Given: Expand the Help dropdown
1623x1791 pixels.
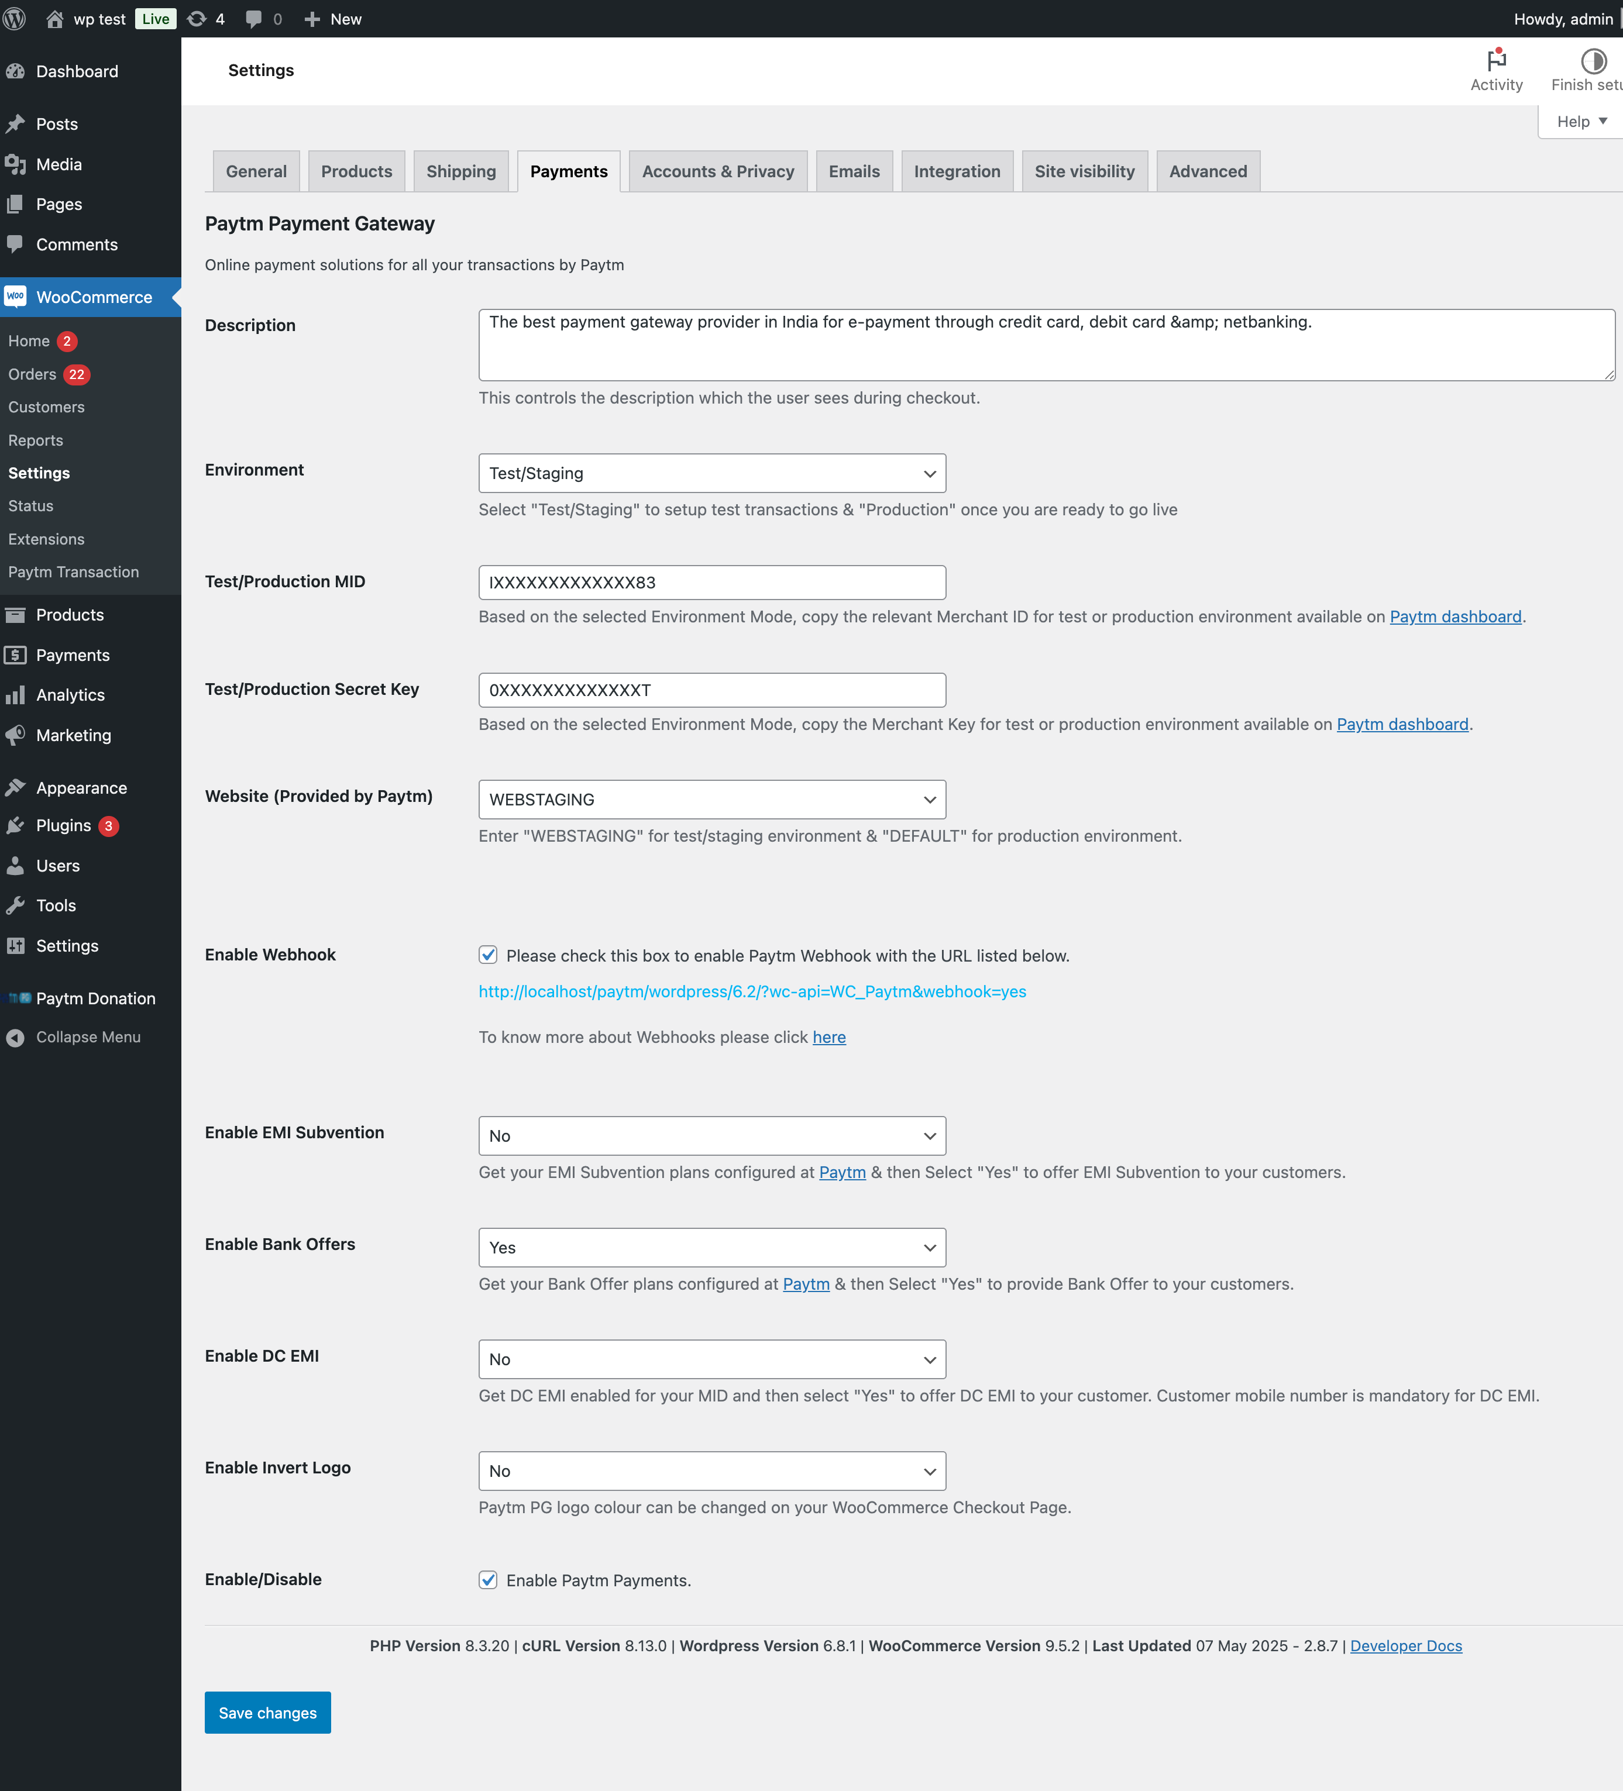Looking at the screenshot, I should point(1581,122).
